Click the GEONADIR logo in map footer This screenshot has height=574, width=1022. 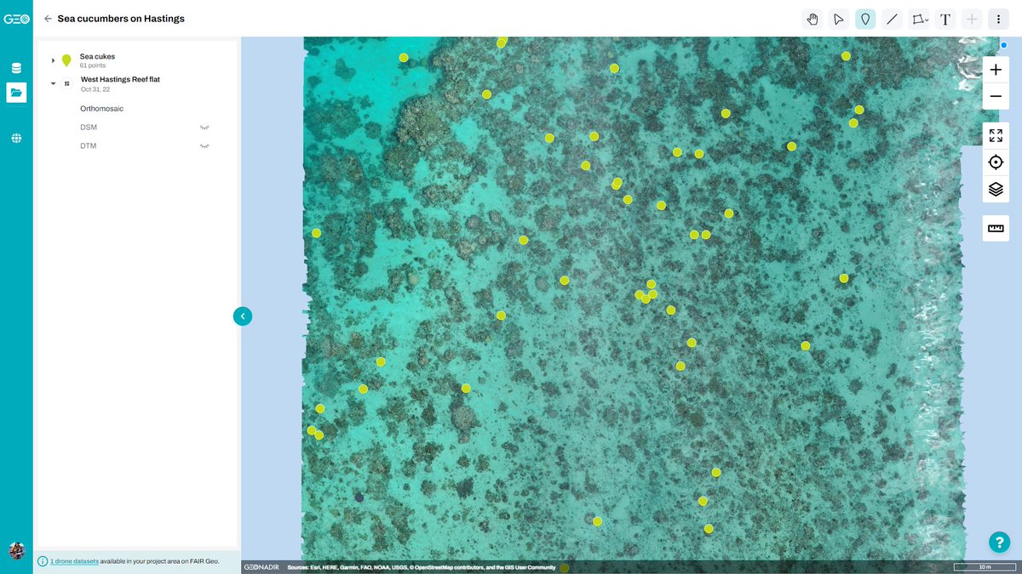pos(261,567)
